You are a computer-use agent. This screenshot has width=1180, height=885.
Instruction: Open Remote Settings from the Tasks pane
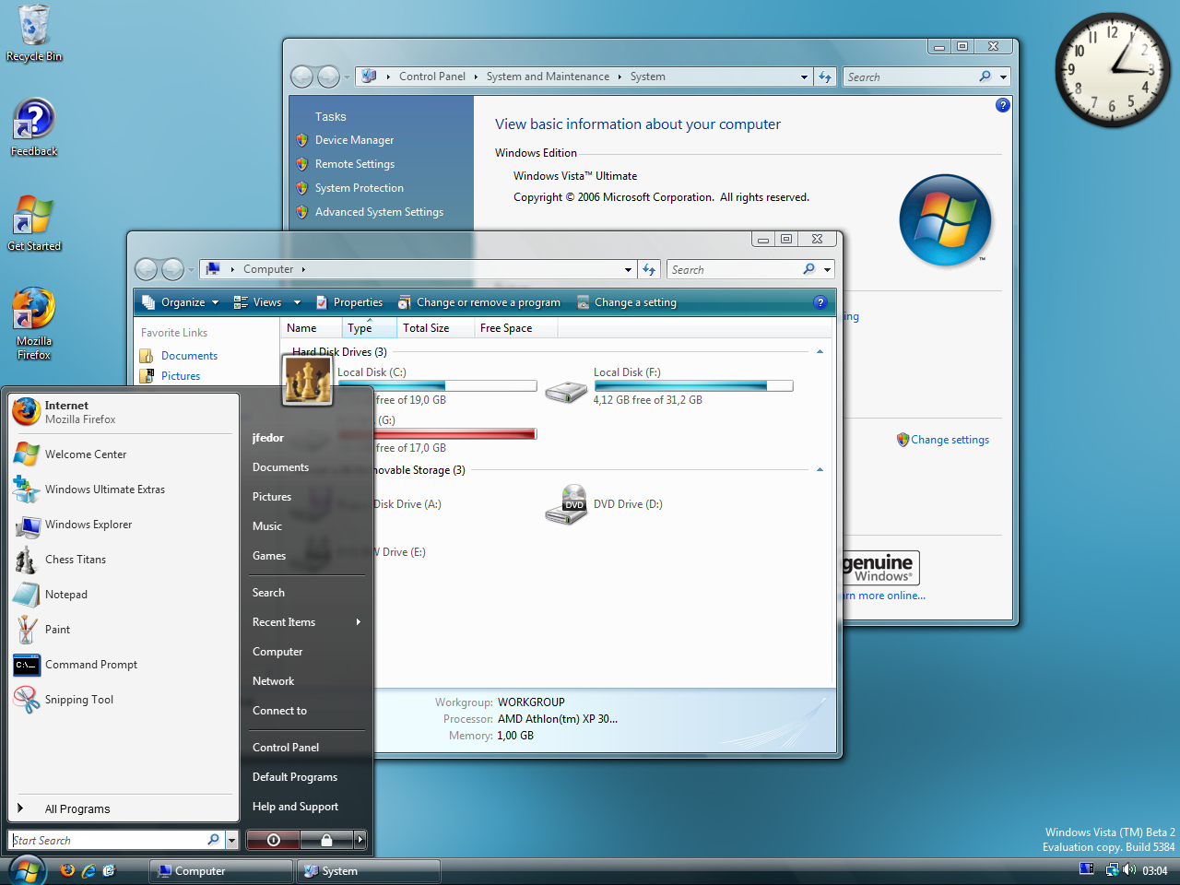click(x=354, y=164)
